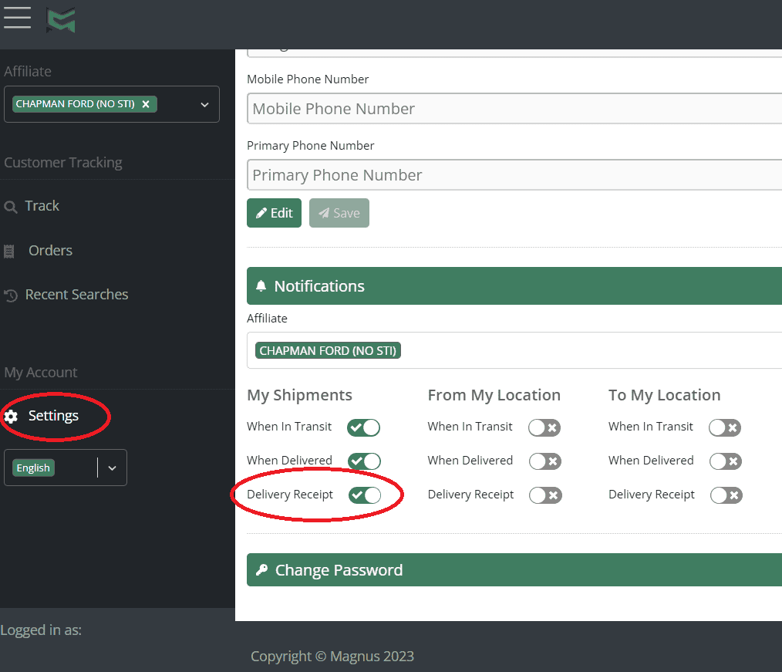The height and width of the screenshot is (672, 782).
Task: Click the Notifications section header
Action: click(514, 286)
